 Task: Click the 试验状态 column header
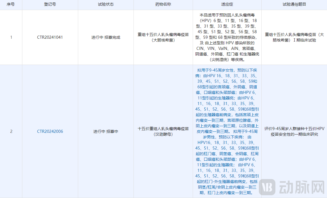point(106,4)
